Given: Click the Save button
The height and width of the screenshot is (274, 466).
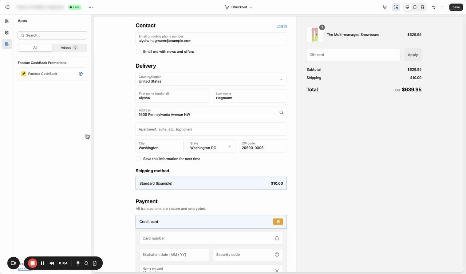Looking at the screenshot, I should (x=456, y=7).
